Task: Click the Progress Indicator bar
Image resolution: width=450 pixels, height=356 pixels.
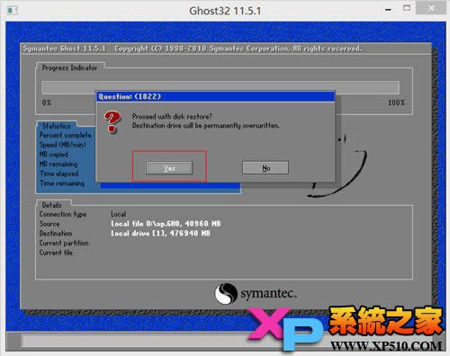Action: (x=220, y=87)
